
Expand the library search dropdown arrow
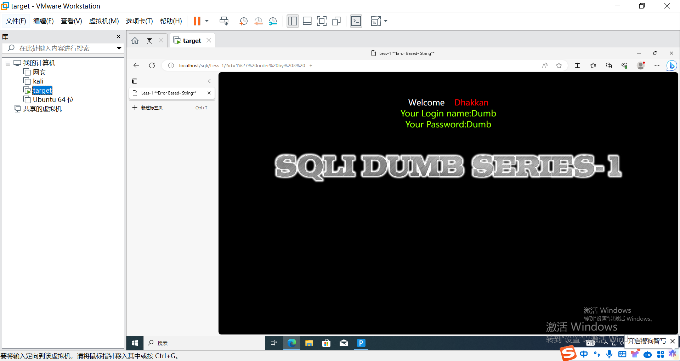pyautogui.click(x=119, y=48)
